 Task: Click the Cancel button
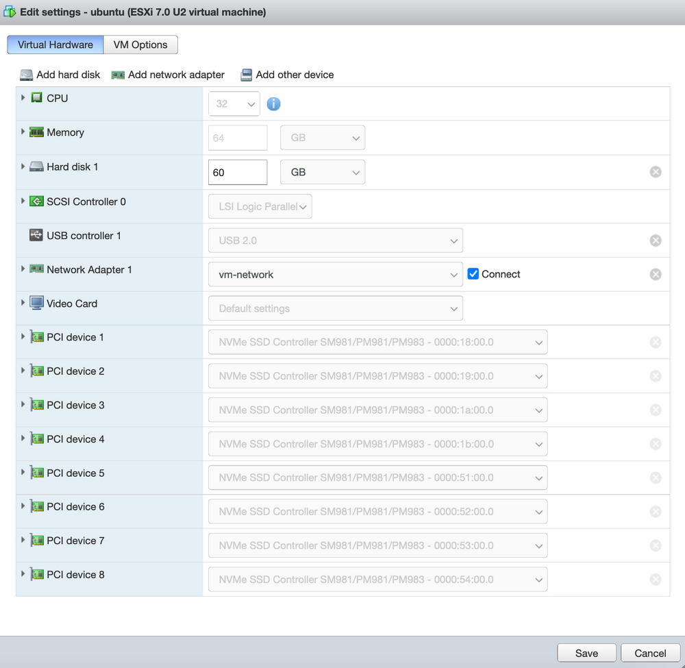[x=649, y=652]
